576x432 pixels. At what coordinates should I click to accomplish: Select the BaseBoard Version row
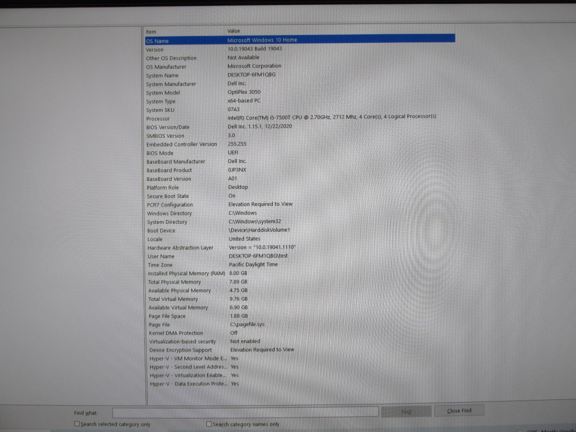(x=300, y=179)
